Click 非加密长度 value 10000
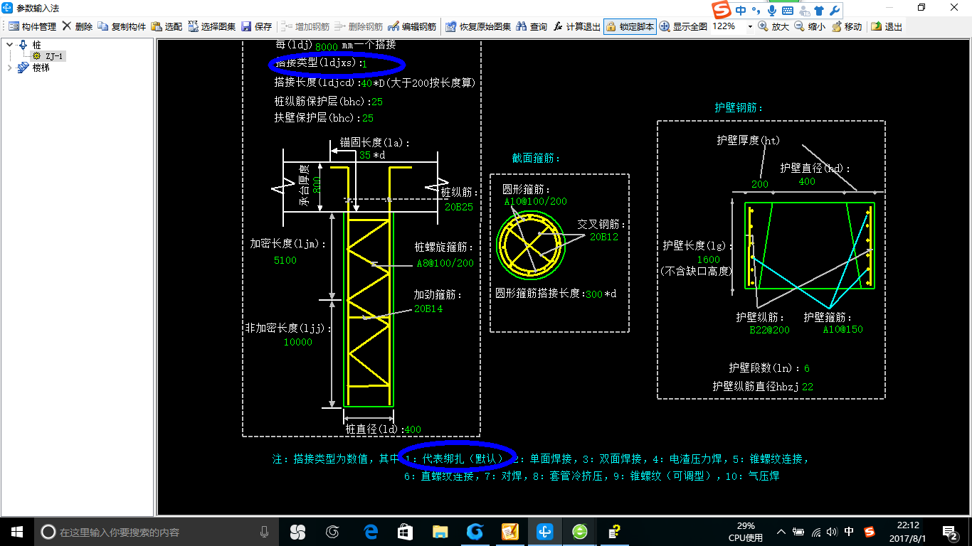This screenshot has height=546, width=972. (x=297, y=342)
